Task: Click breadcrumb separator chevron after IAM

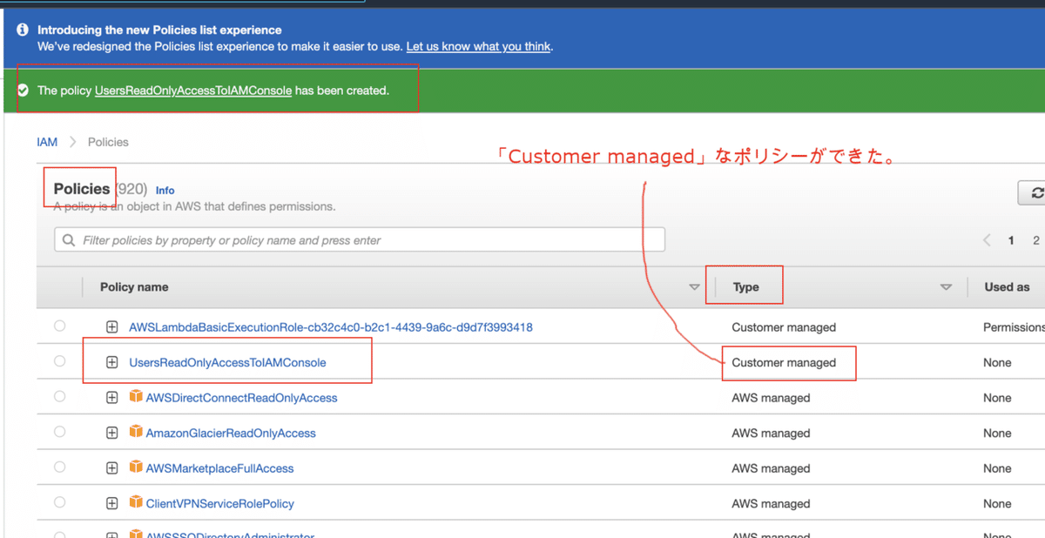Action: 73,142
